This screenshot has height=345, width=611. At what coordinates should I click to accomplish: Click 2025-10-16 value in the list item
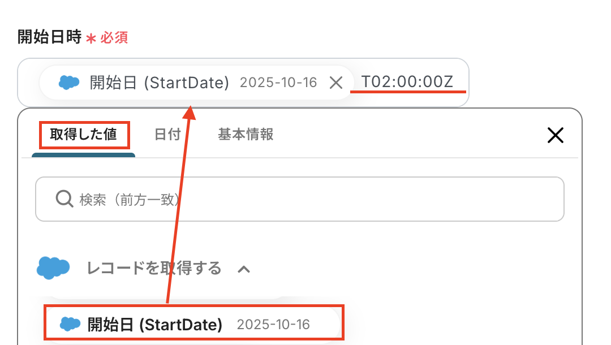tap(273, 325)
